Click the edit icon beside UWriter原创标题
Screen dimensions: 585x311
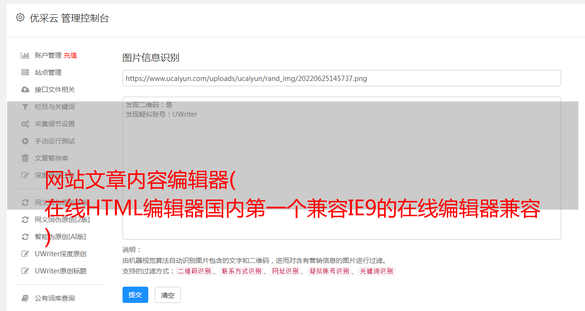click(x=25, y=271)
